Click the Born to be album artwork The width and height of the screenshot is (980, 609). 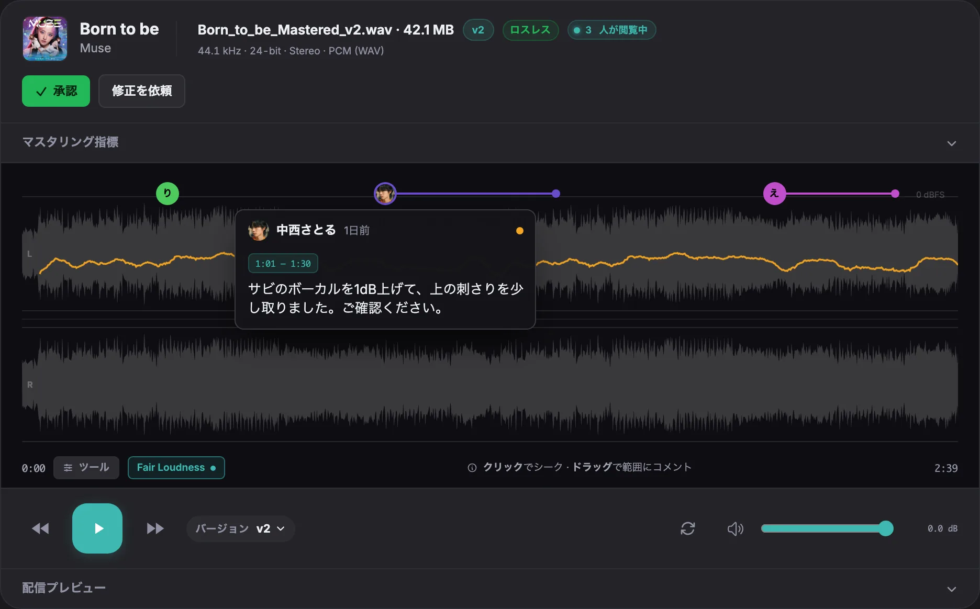pos(45,39)
